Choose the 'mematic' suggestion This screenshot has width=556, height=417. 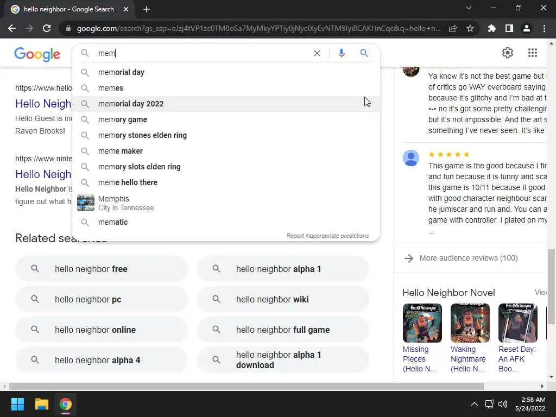pyautogui.click(x=226, y=222)
